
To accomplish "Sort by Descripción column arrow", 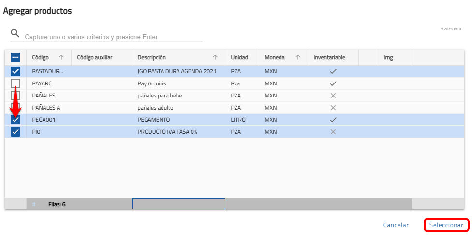I will (215, 57).
